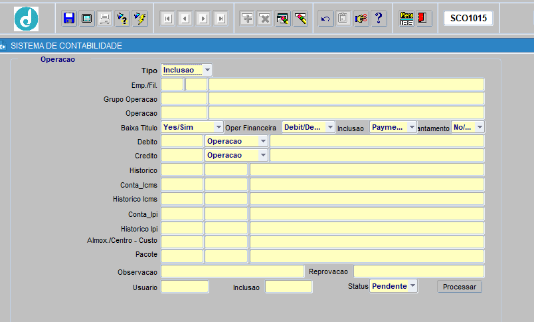Click the clipboard icon in toolbar

(343, 19)
